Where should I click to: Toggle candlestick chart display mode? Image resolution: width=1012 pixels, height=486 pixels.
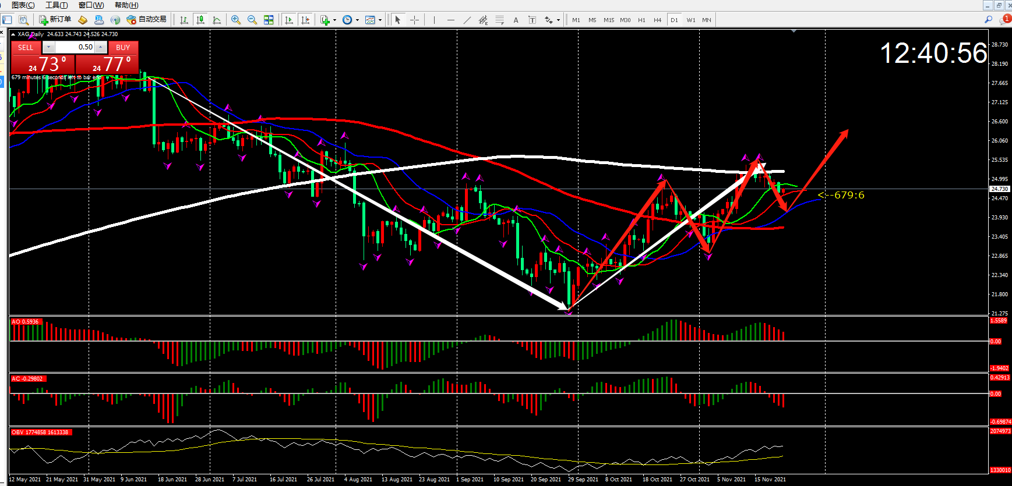click(200, 20)
